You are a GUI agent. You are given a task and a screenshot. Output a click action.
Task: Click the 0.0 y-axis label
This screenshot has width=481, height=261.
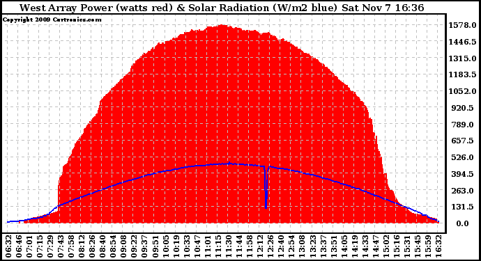pyautogui.click(x=462, y=223)
